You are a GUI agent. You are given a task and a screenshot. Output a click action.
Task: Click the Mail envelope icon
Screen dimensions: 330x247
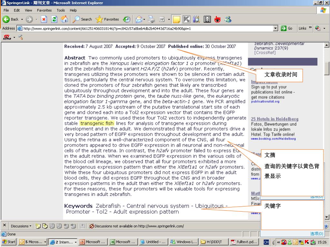tap(139, 19)
